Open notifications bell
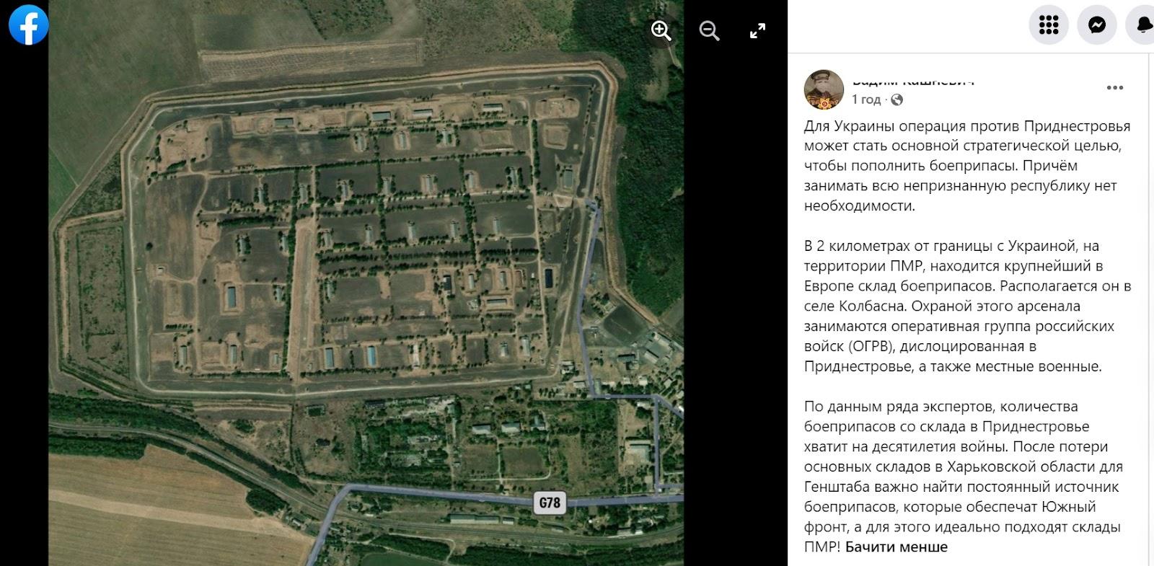1154x566 pixels. 1142,25
